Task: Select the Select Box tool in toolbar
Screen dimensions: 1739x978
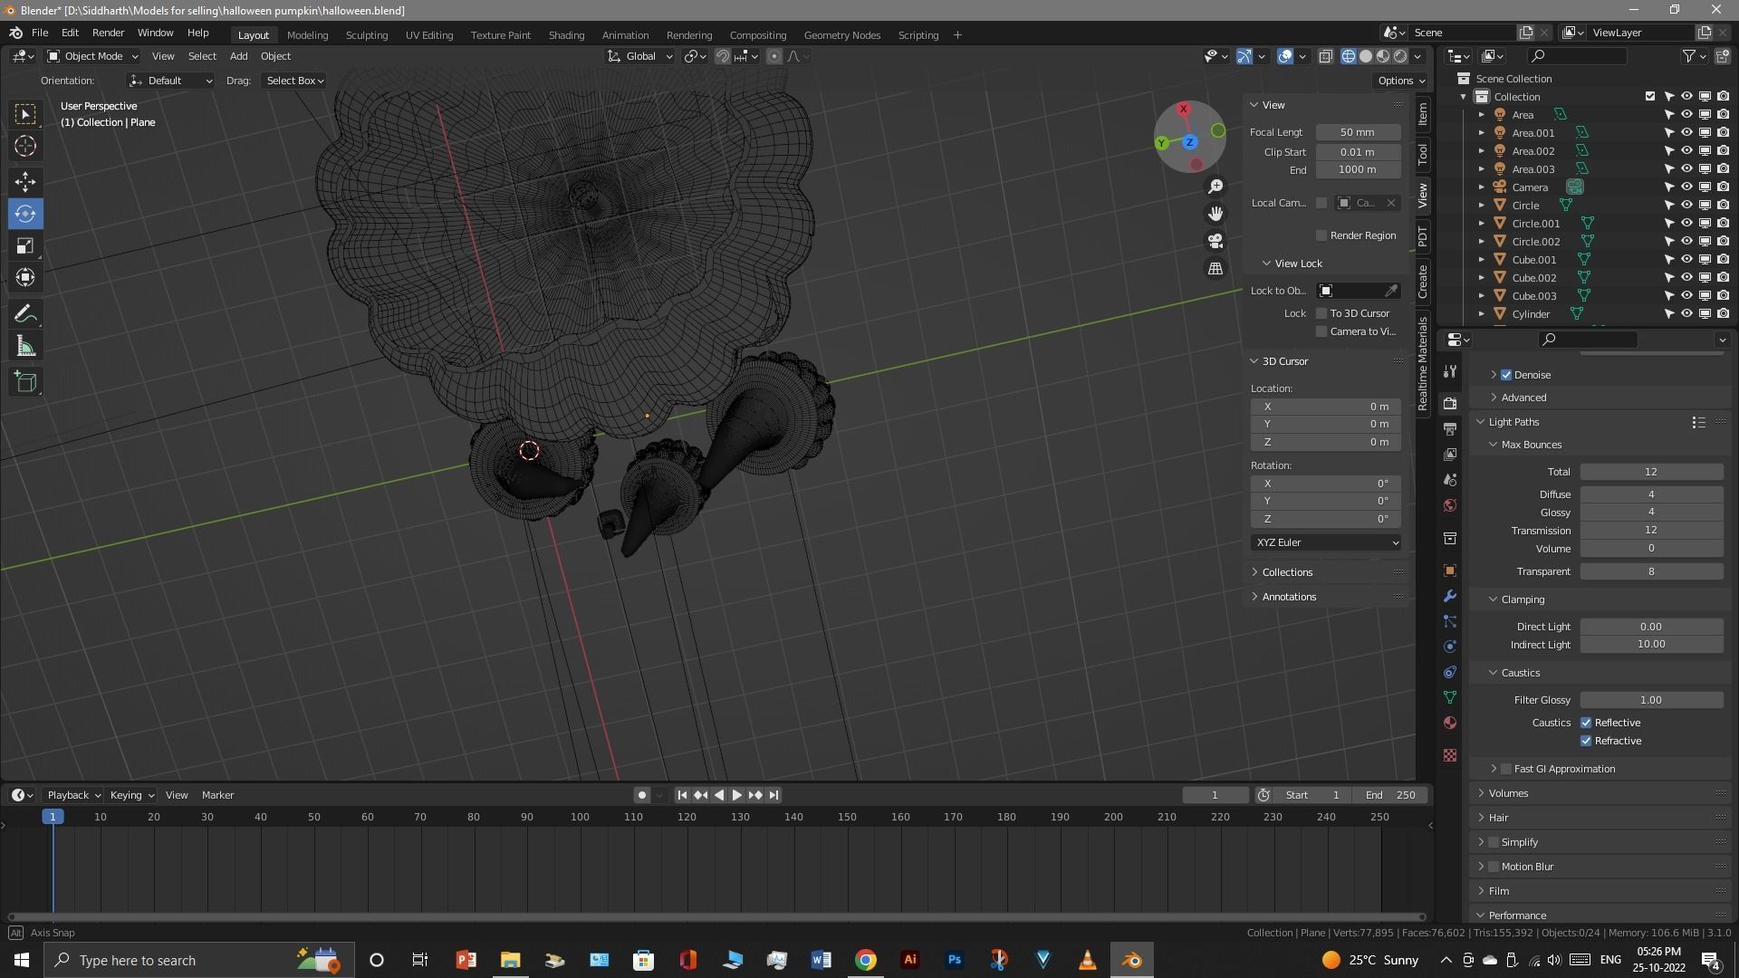Action: (25, 113)
